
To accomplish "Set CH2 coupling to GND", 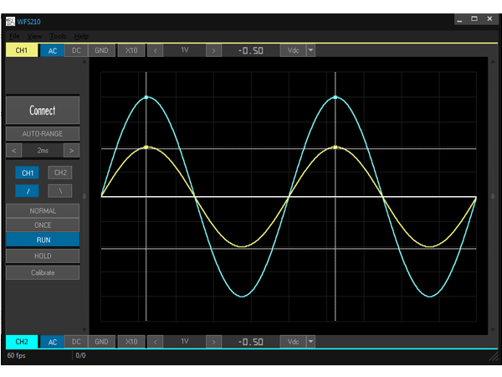I will click(101, 342).
